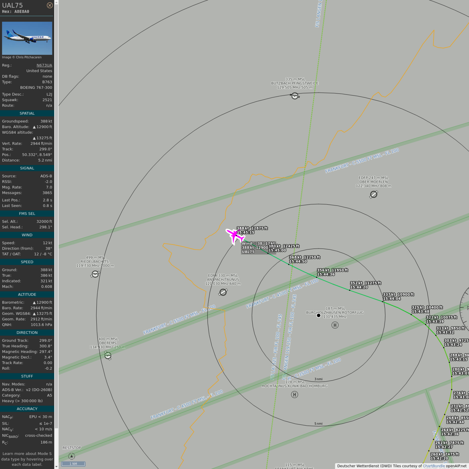
Task: Select the RESTSTOP waypoint triangle icon
Action: coord(72,456)
